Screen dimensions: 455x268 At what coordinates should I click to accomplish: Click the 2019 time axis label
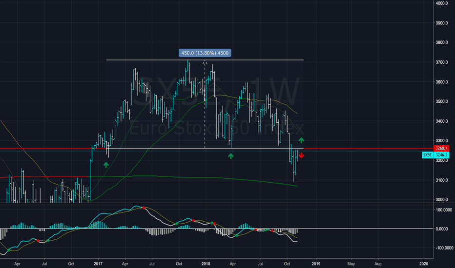(x=316, y=264)
